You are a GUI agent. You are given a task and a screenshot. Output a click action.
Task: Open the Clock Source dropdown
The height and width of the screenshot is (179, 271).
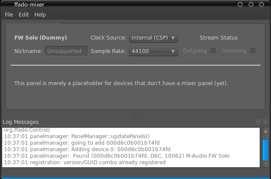[153, 38]
